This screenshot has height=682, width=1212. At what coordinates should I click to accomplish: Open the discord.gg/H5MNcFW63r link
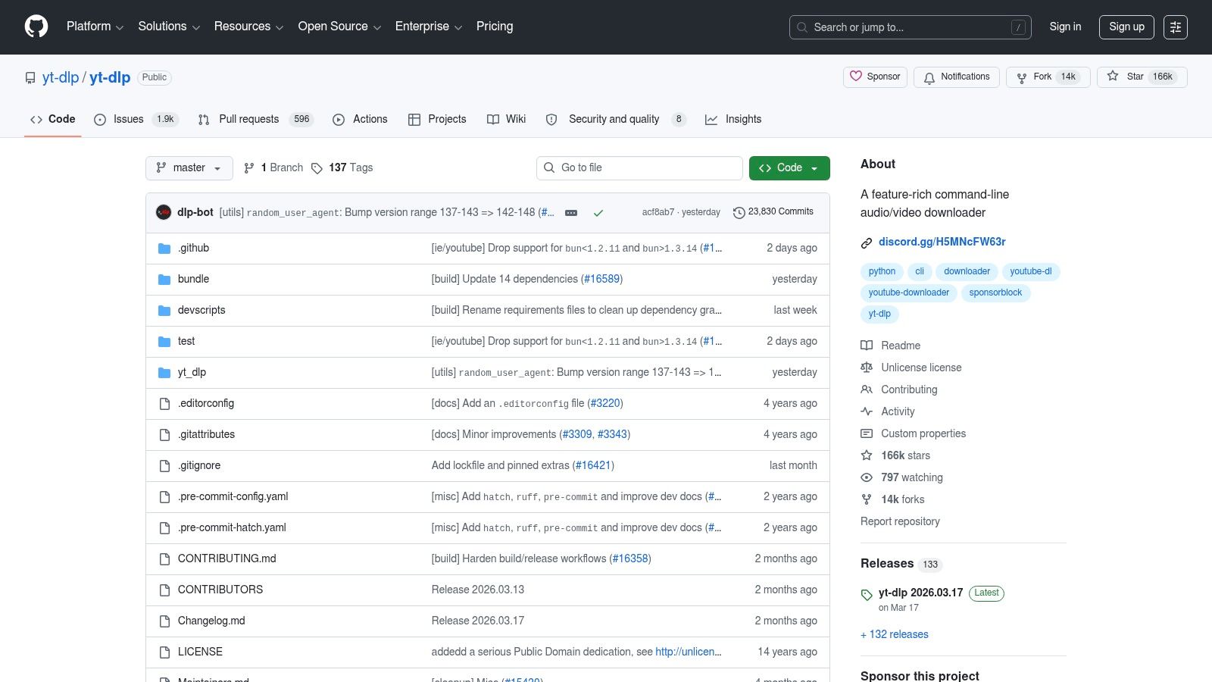(942, 242)
